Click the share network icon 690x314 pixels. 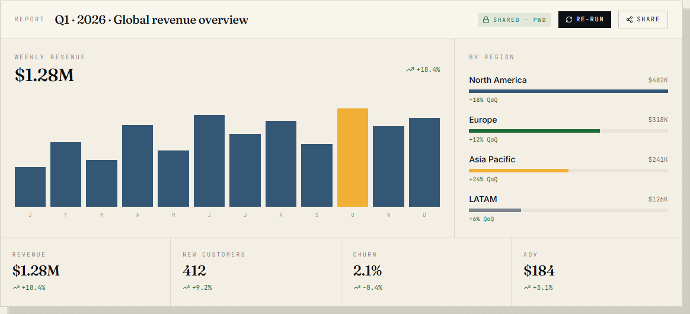(630, 20)
